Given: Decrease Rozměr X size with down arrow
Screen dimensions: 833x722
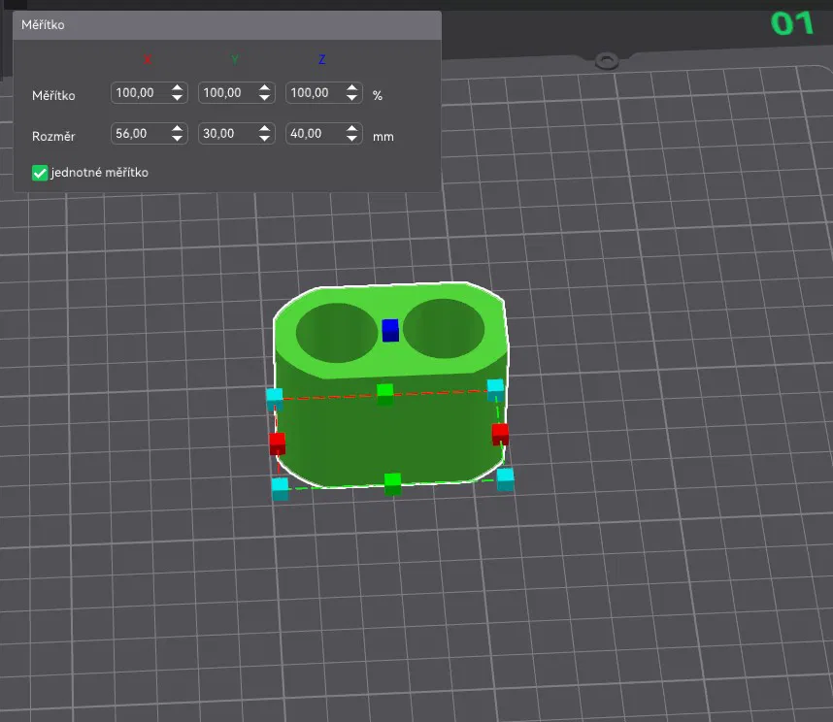Looking at the screenshot, I should click(177, 140).
